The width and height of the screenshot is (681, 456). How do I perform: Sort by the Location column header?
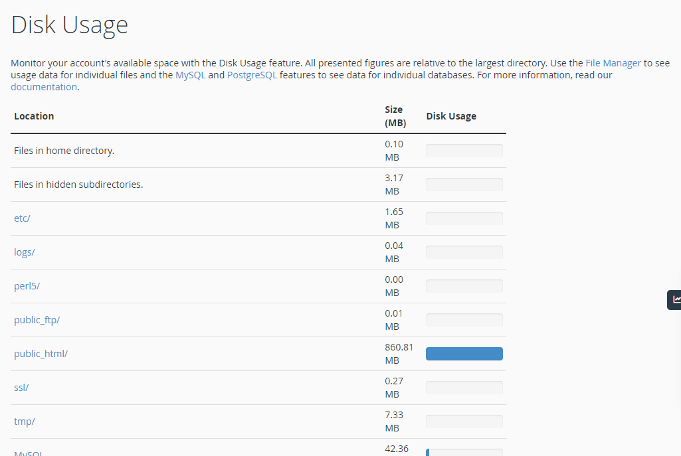point(34,116)
